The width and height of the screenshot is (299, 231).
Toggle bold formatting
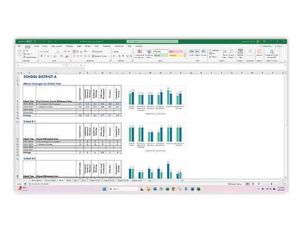pos(41,56)
